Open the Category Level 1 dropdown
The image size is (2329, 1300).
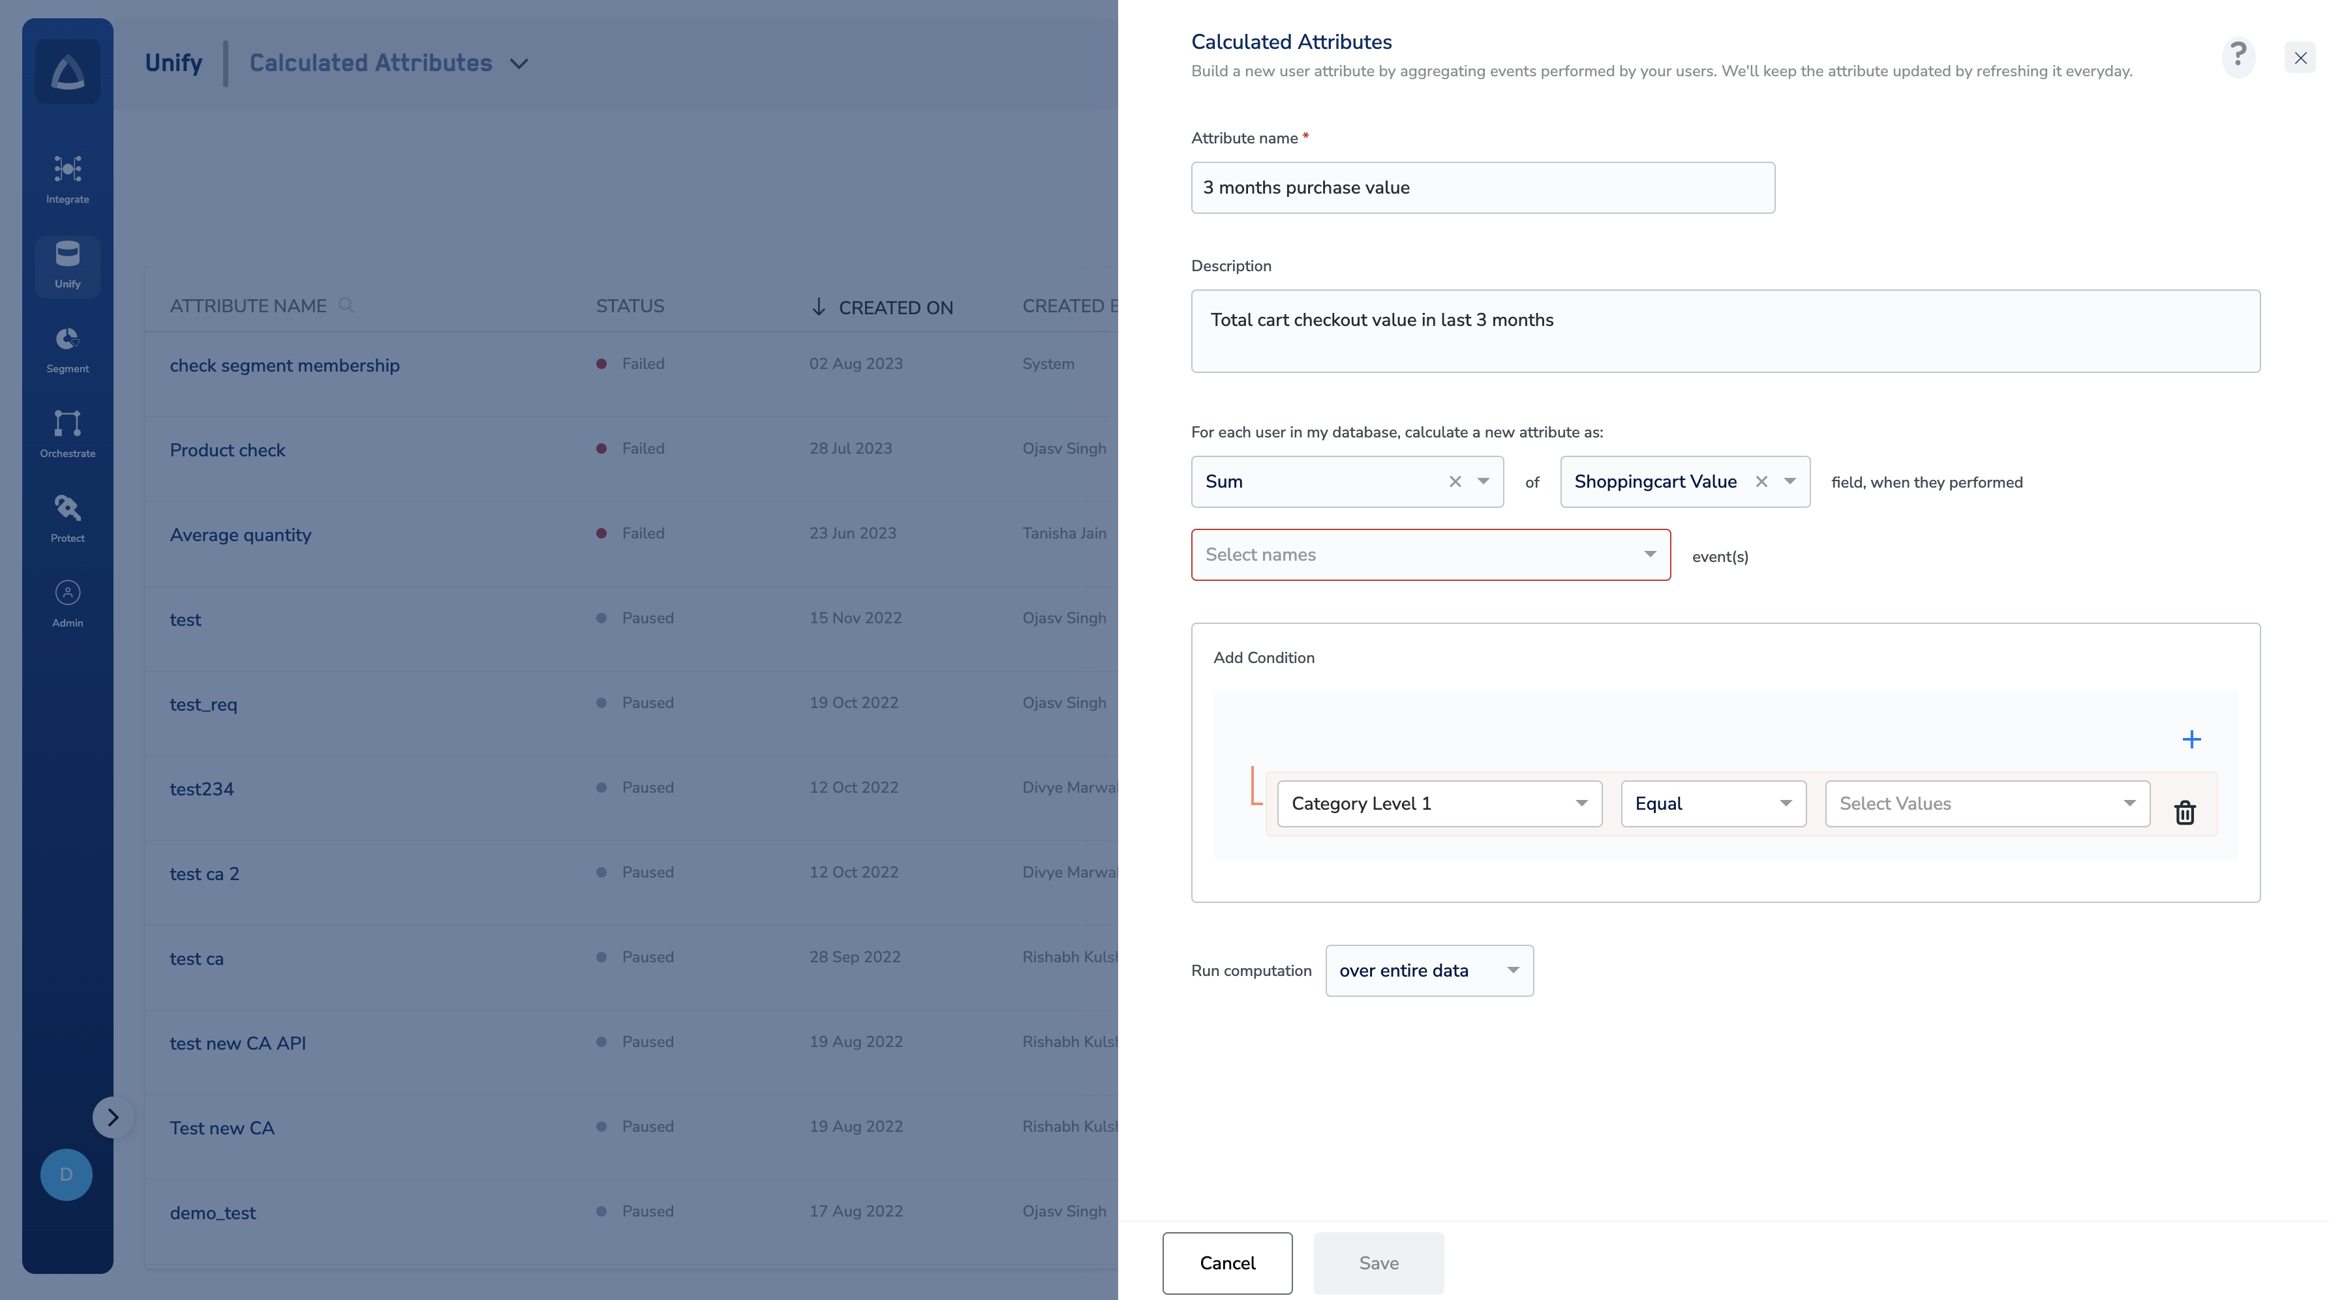pos(1438,803)
